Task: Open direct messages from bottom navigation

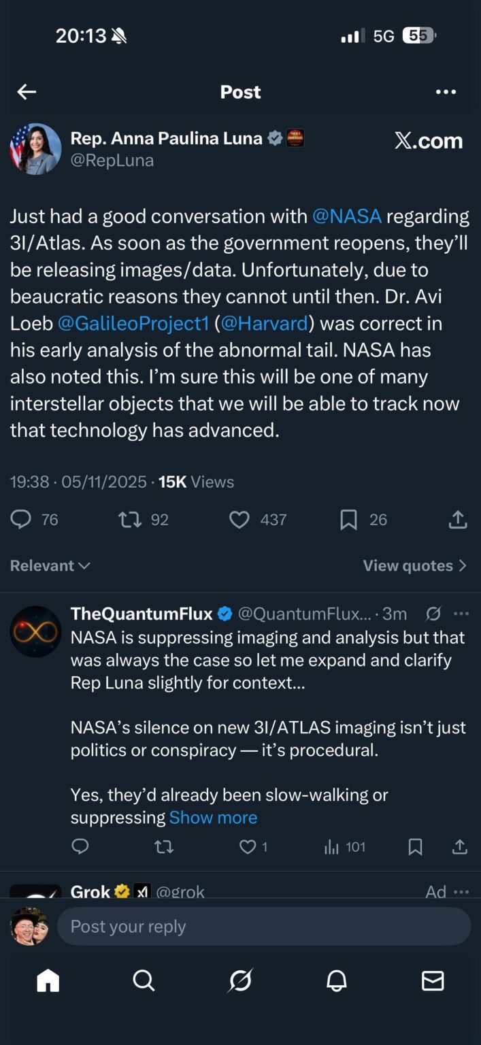Action: coord(433,981)
